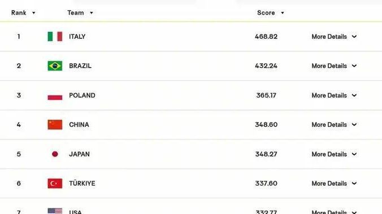Screen dimensions: 382x214
Task: Click the Türkiye flag icon
Action: (55, 184)
